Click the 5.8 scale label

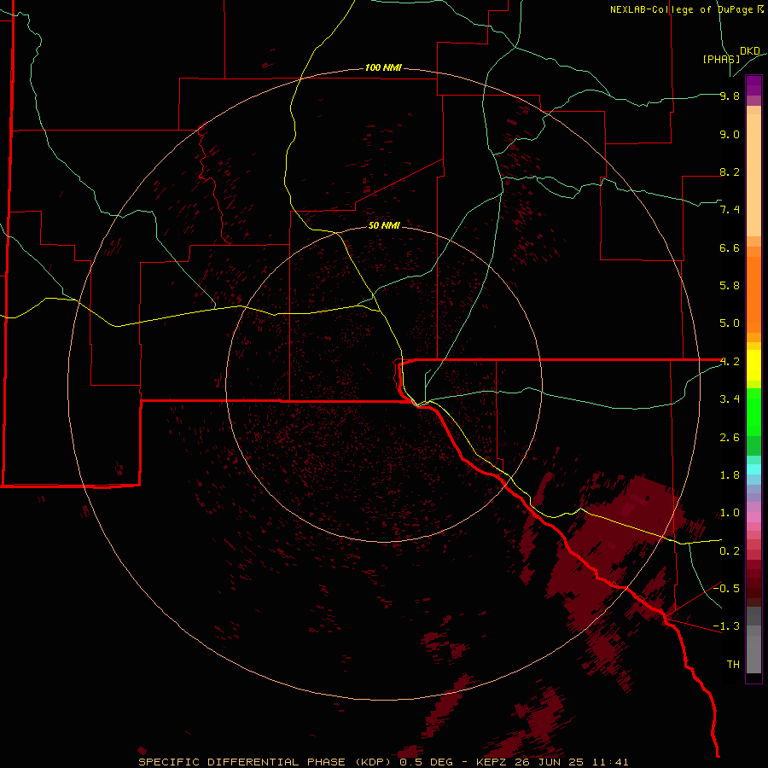coord(730,286)
